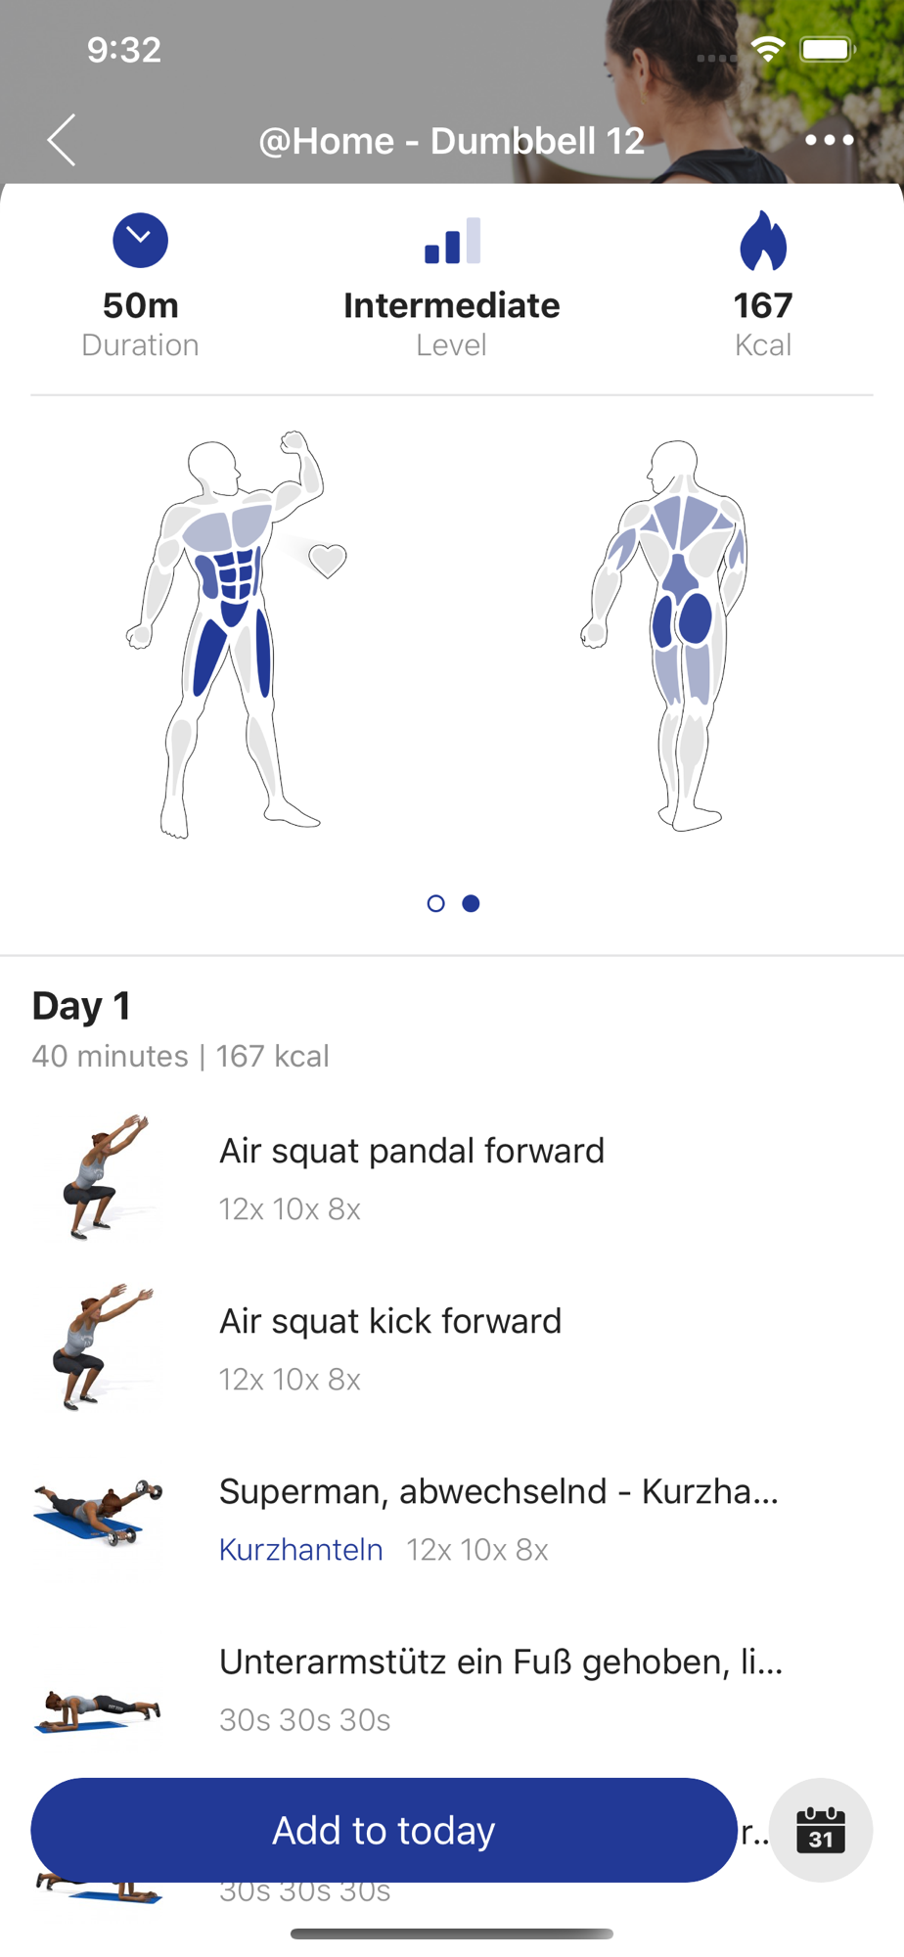
Task: Open the Kurzhanteln equipment link
Action: [301, 1550]
